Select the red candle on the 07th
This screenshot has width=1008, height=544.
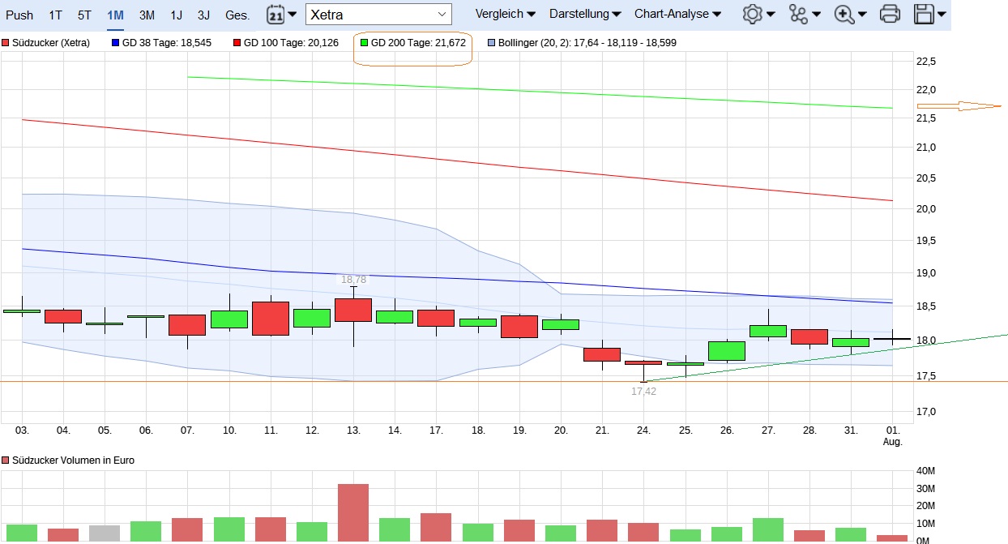tap(187, 325)
